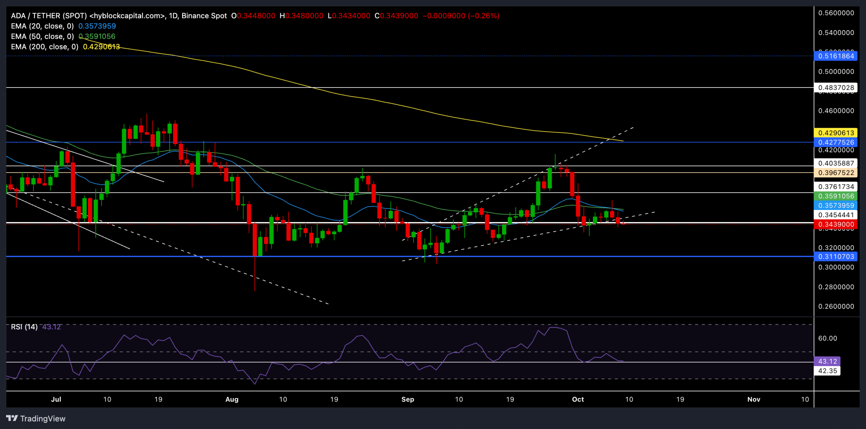
Task: Click the 0.3761734 white price label
Action: tap(836, 187)
